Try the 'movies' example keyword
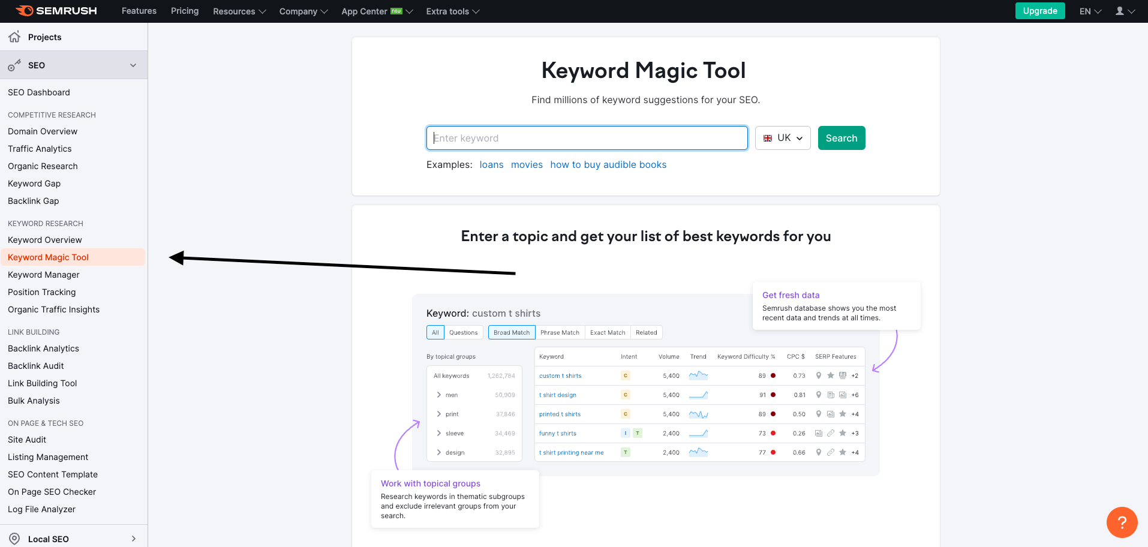The height and width of the screenshot is (547, 1148). click(x=527, y=165)
